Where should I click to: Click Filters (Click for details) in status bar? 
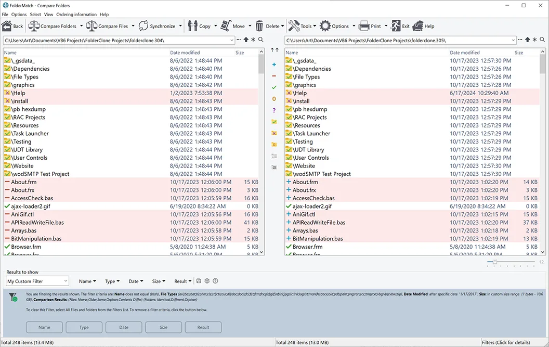coord(506,342)
